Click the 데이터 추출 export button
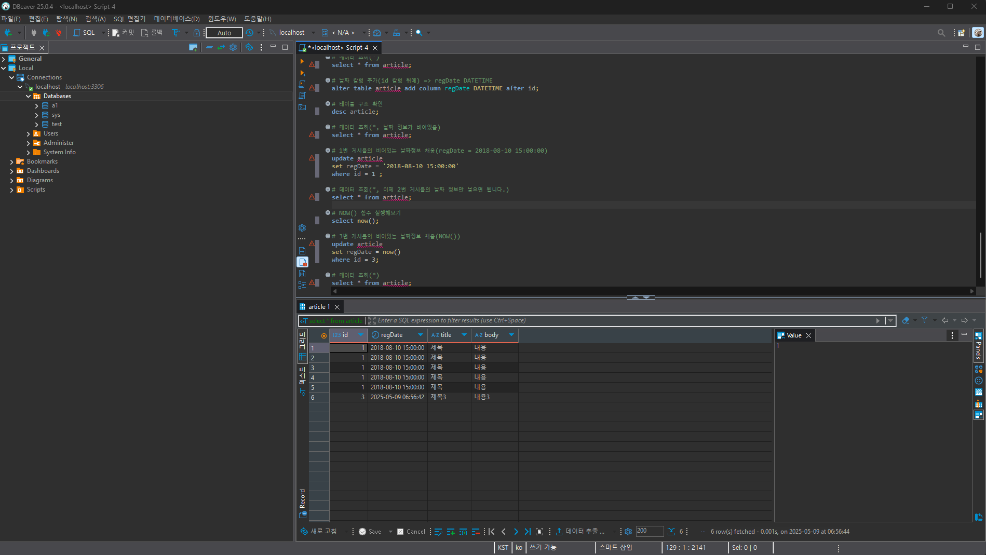Image resolution: width=986 pixels, height=555 pixels. coord(580,532)
